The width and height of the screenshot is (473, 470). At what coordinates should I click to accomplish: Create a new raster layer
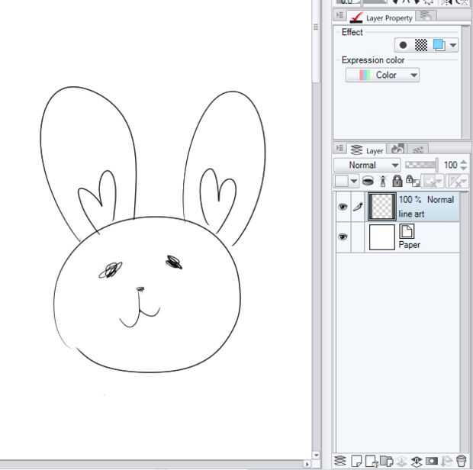click(x=356, y=461)
